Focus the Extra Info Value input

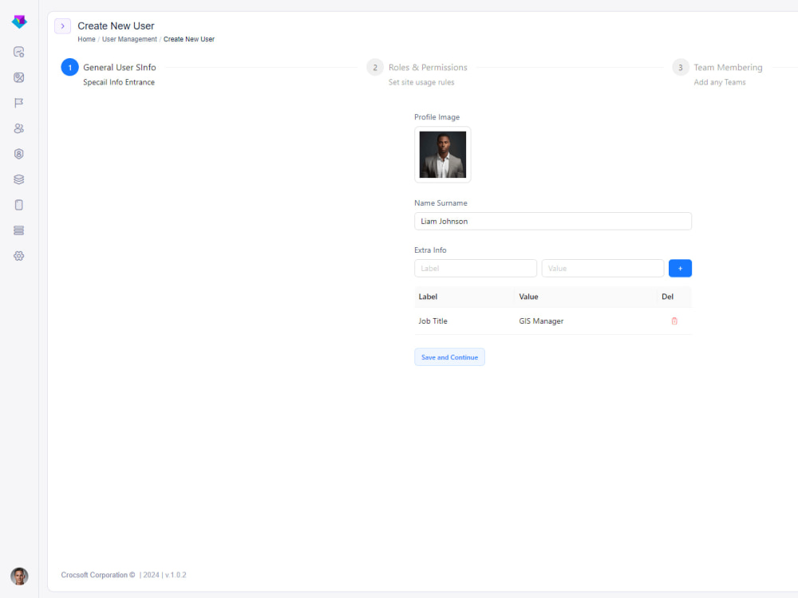pos(602,268)
